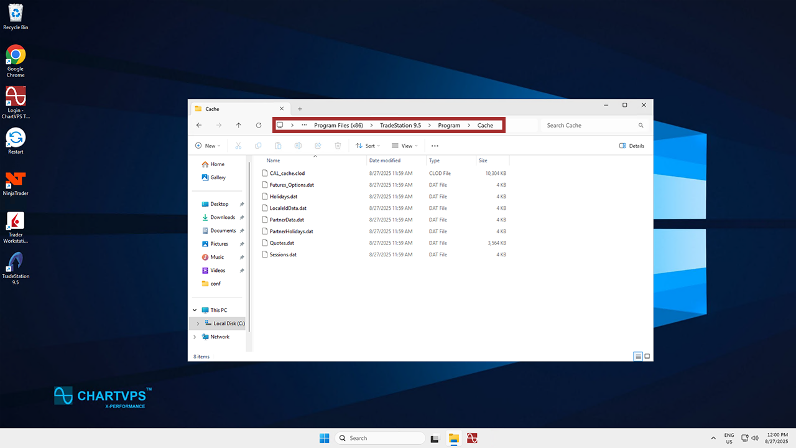Screen dimensions: 796x448
Task: Toggle the Details pane button
Action: (x=632, y=146)
